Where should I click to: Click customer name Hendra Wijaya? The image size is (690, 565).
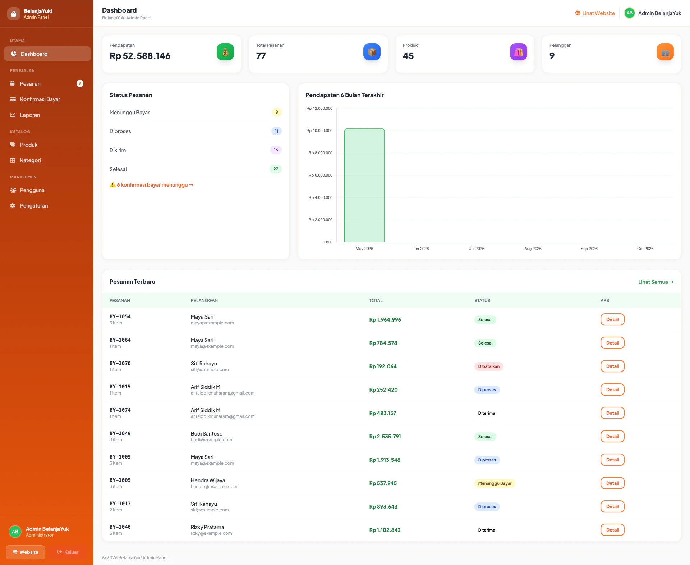tap(208, 480)
